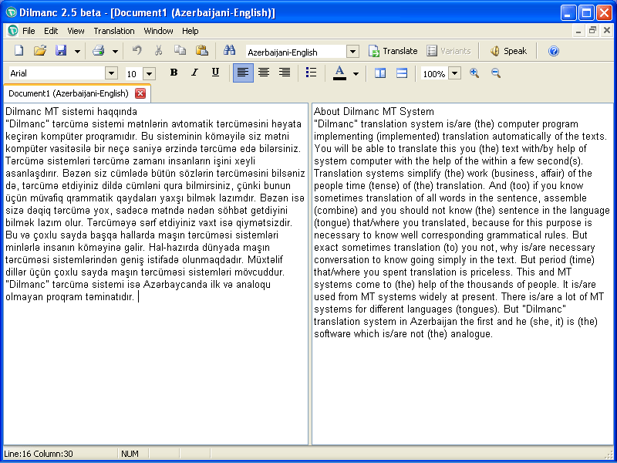The image size is (617, 463).
Task: Close the Document1 tab with red X
Action: (140, 93)
